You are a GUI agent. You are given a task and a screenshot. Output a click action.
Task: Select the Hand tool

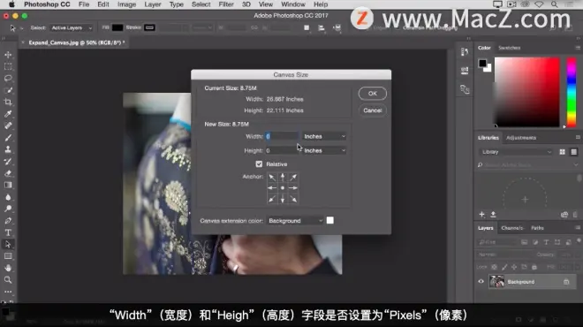point(8,268)
